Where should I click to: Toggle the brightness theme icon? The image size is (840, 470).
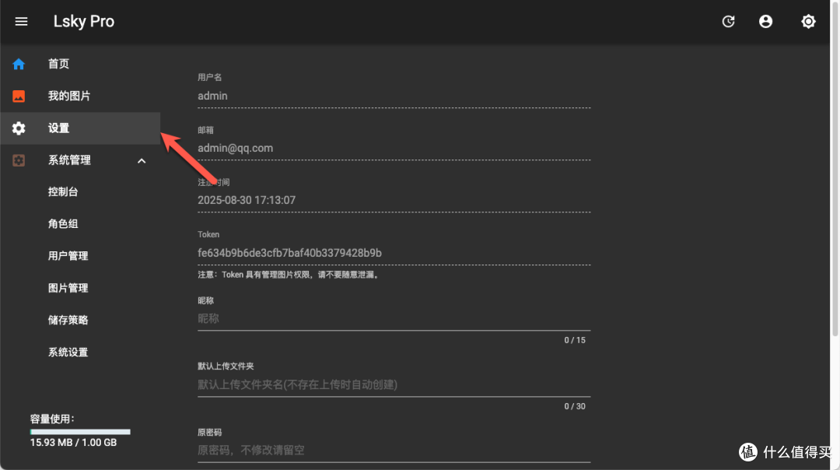(808, 22)
